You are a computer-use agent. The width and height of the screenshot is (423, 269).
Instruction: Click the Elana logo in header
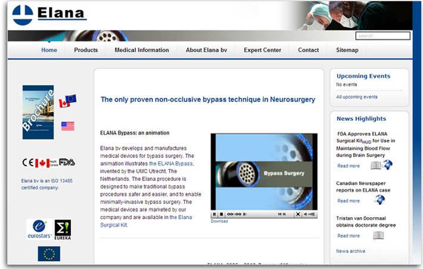[x=49, y=15]
